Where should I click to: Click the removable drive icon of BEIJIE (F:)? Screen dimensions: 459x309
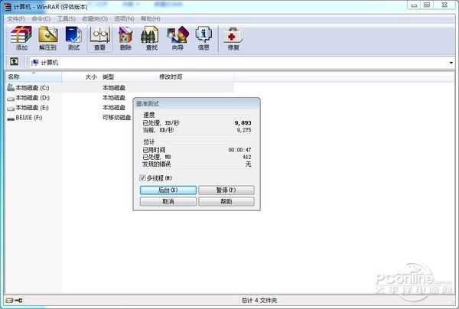11,119
